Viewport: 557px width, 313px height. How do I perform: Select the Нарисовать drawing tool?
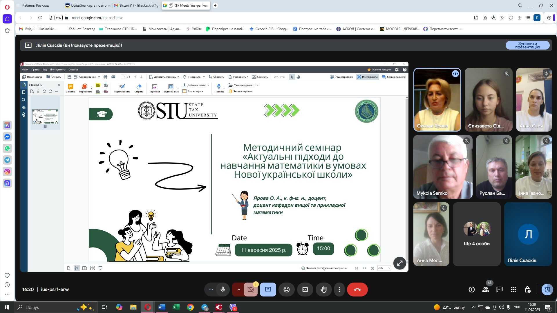click(85, 88)
